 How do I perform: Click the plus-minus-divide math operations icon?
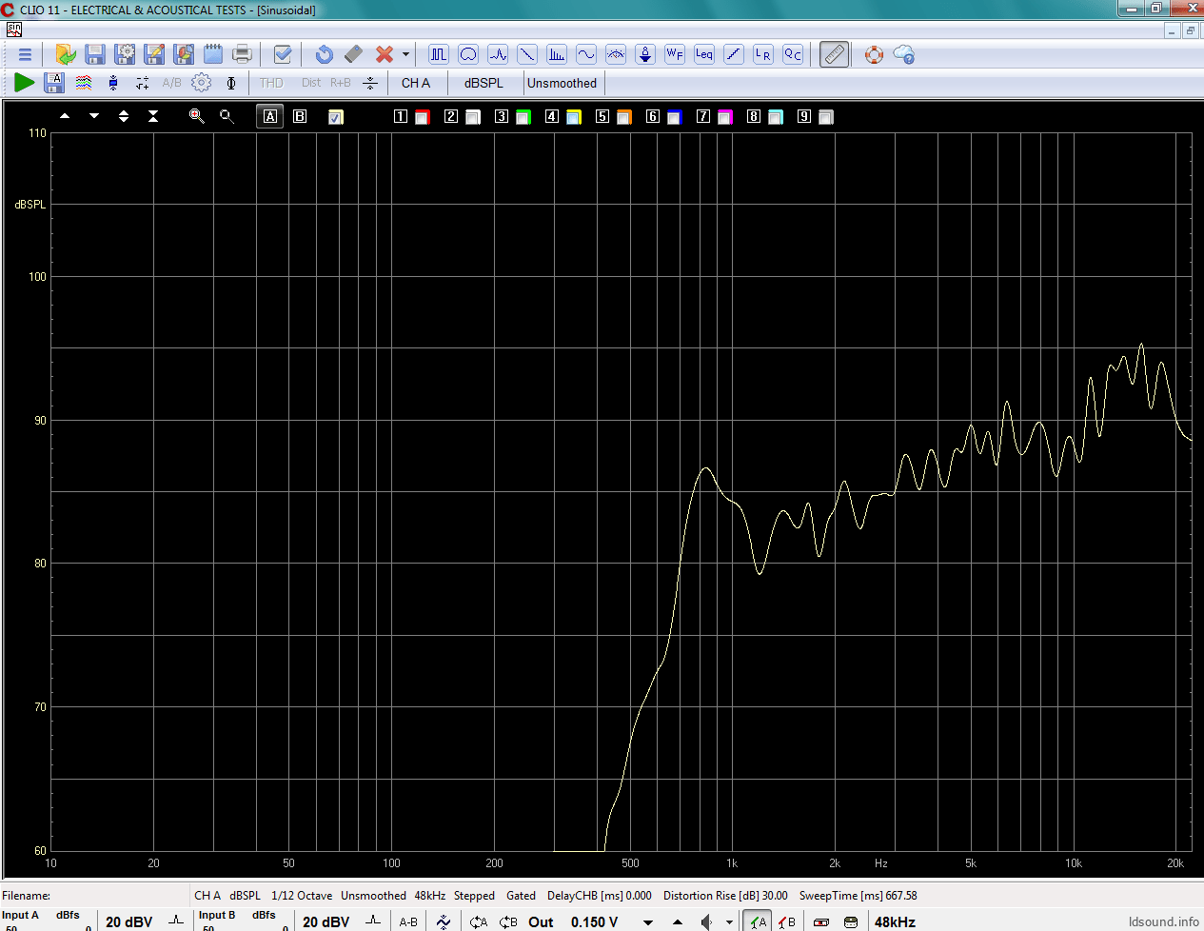143,83
